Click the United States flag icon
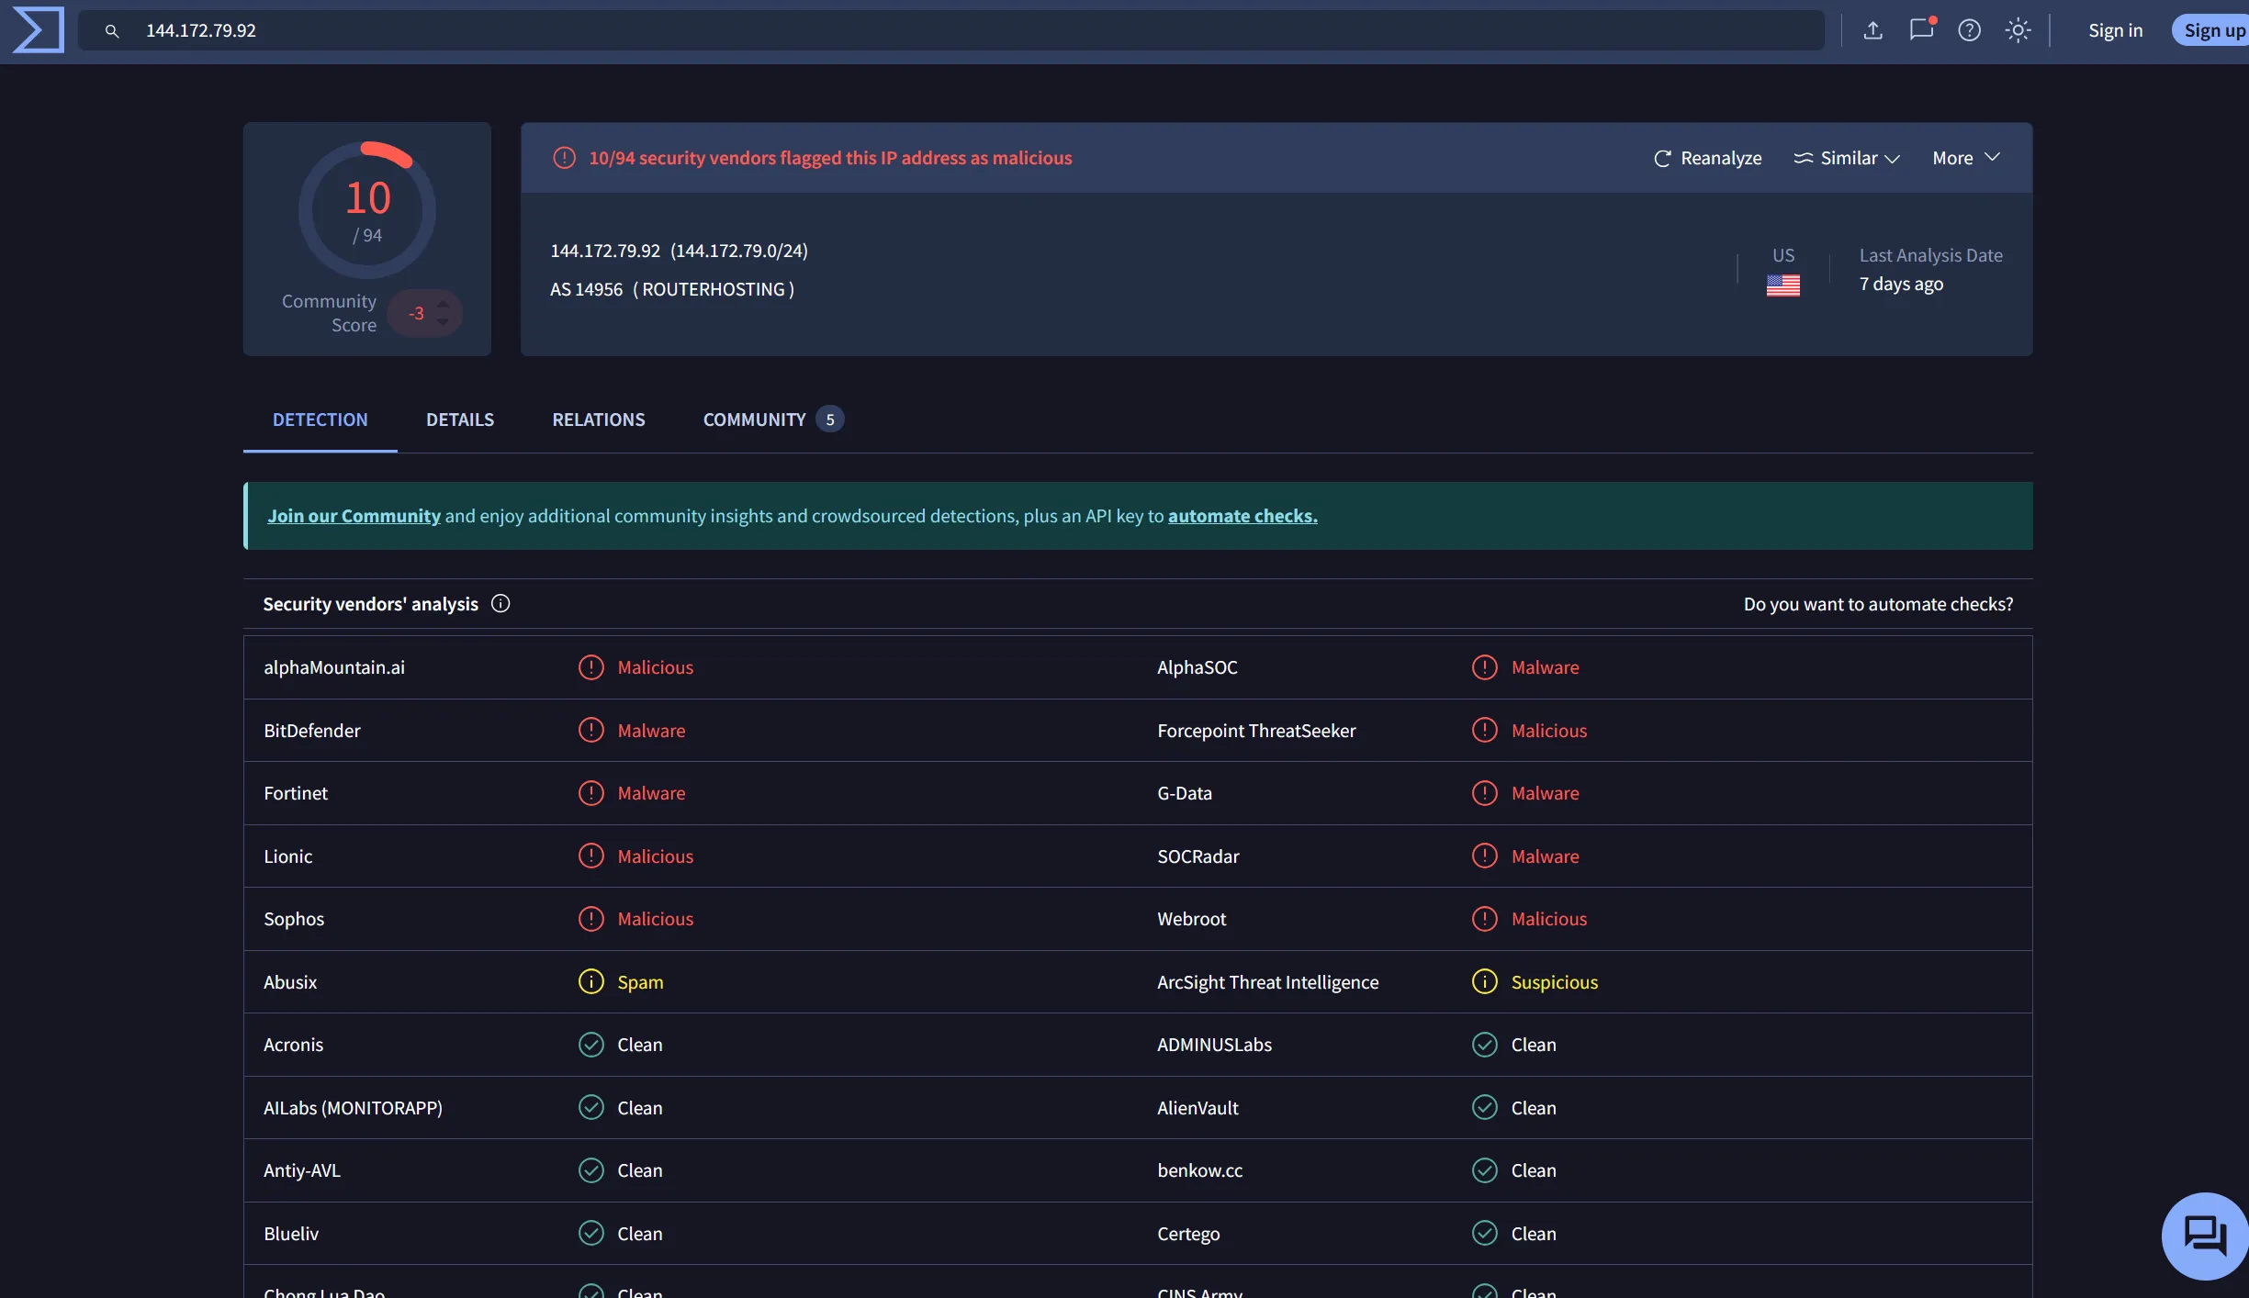 click(x=1782, y=285)
